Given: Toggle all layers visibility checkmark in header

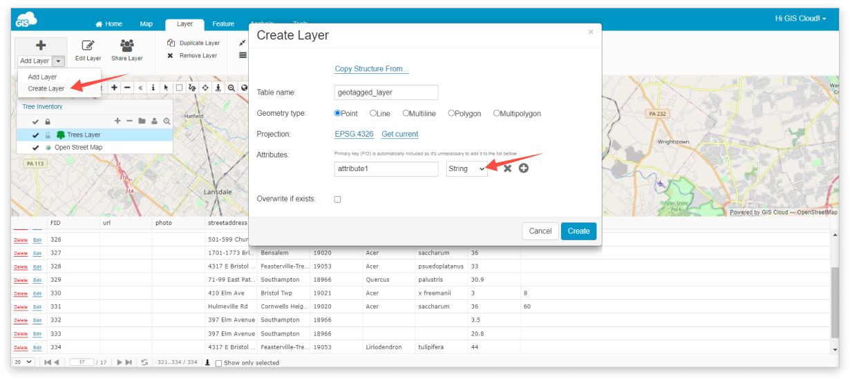Looking at the screenshot, I should tap(35, 121).
